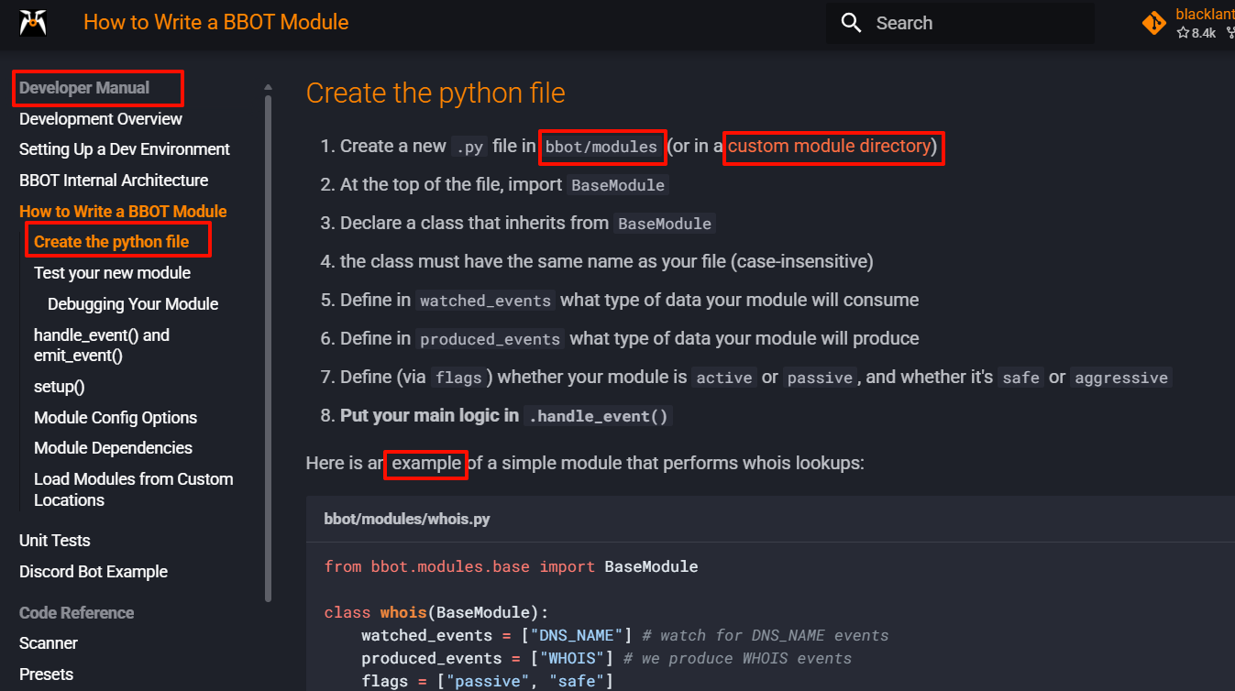The image size is (1235, 691).
Task: Jump to the setup() section
Action: tap(60, 387)
